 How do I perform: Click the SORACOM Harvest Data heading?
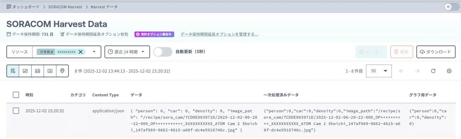57,24
